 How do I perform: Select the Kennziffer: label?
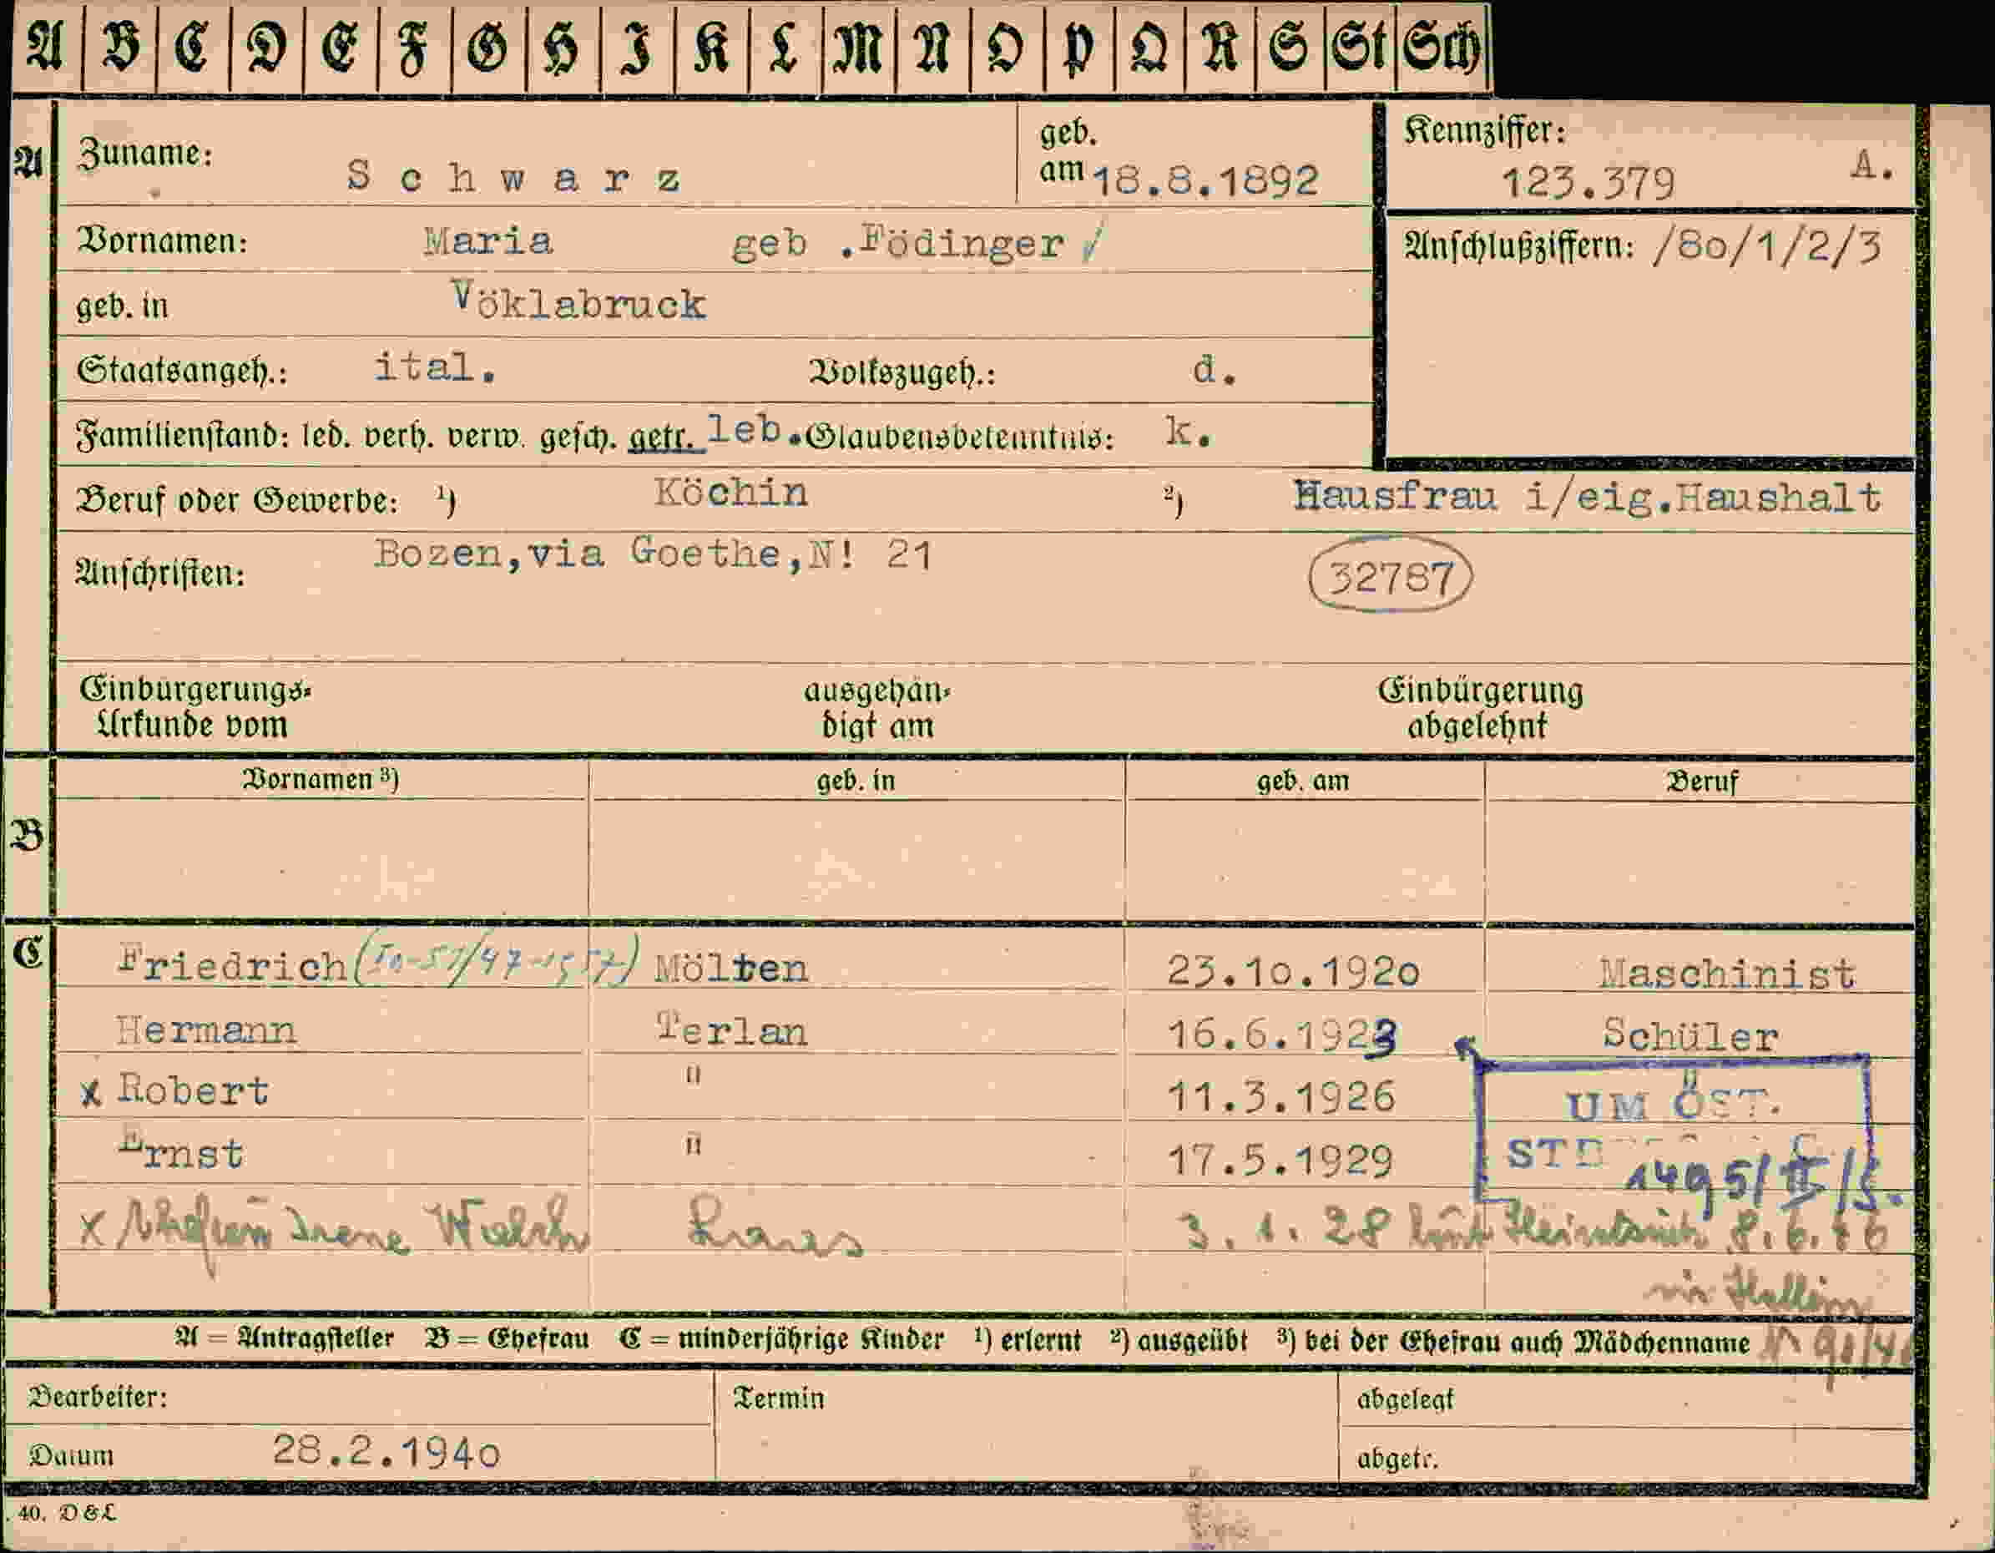pyautogui.click(x=1485, y=130)
